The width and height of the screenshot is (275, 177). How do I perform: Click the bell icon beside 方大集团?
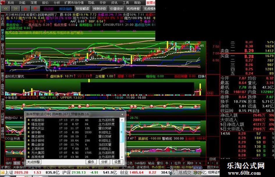pos(29,153)
